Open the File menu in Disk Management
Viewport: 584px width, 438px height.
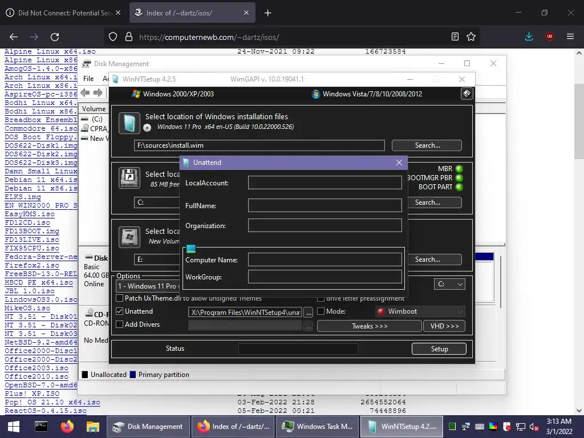click(x=88, y=79)
